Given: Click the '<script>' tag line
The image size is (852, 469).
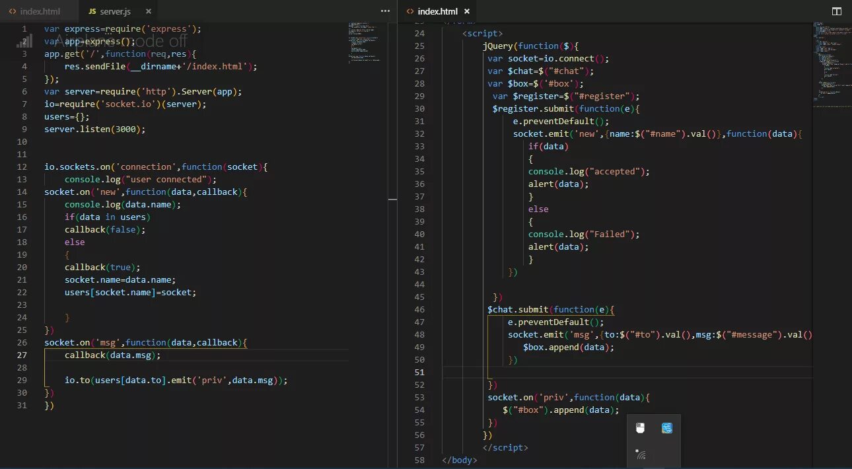Looking at the screenshot, I should [x=483, y=33].
